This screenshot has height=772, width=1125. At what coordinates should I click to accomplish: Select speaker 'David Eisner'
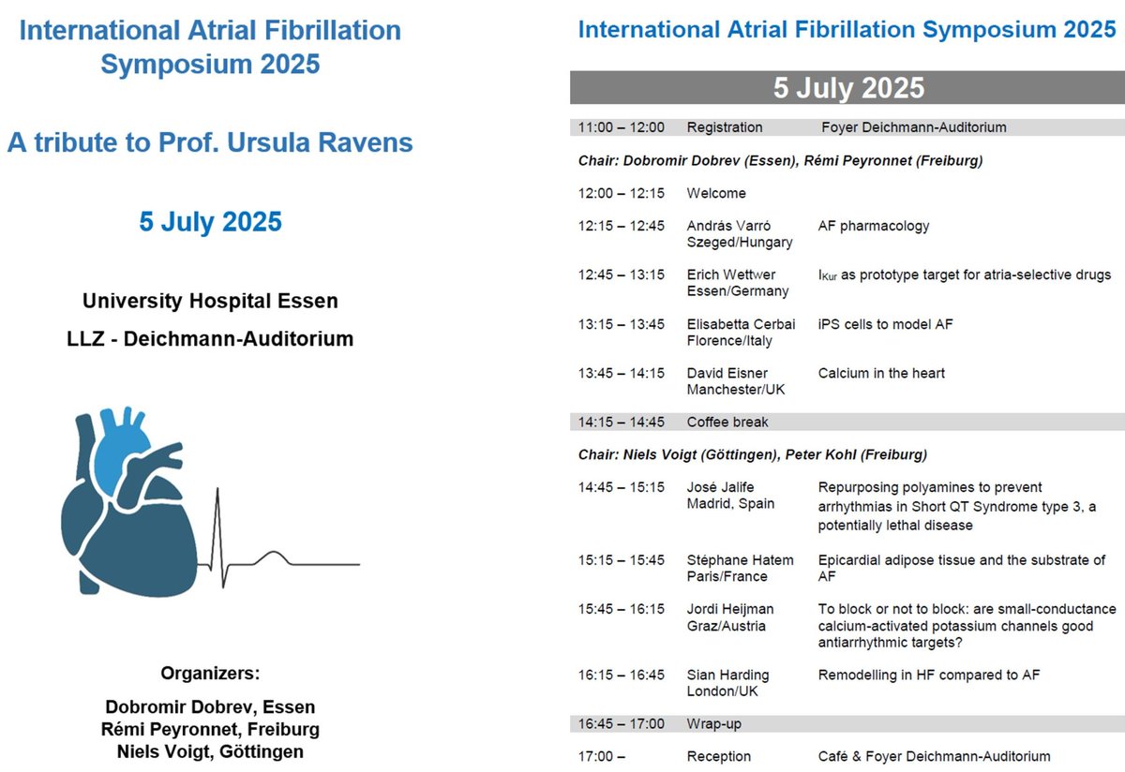727,373
